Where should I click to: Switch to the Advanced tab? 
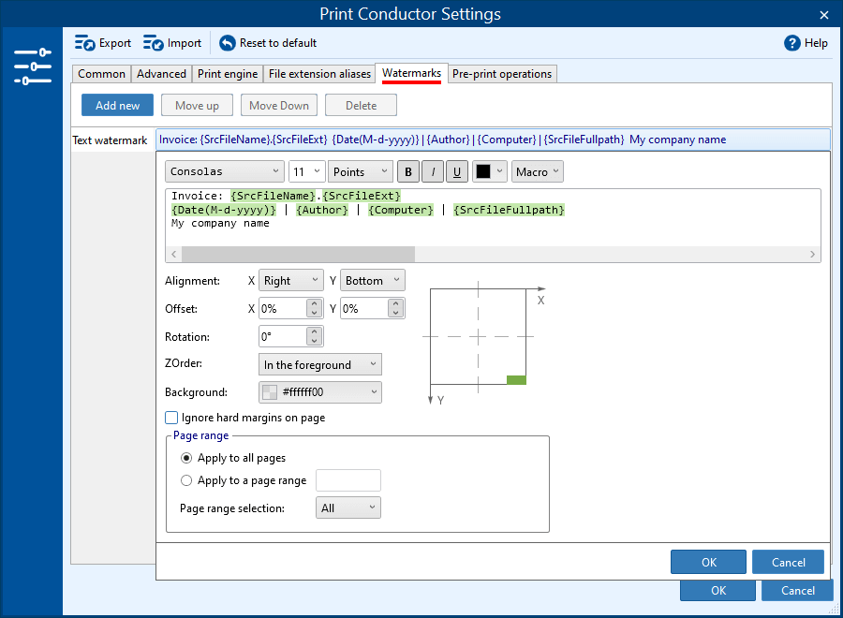point(161,74)
